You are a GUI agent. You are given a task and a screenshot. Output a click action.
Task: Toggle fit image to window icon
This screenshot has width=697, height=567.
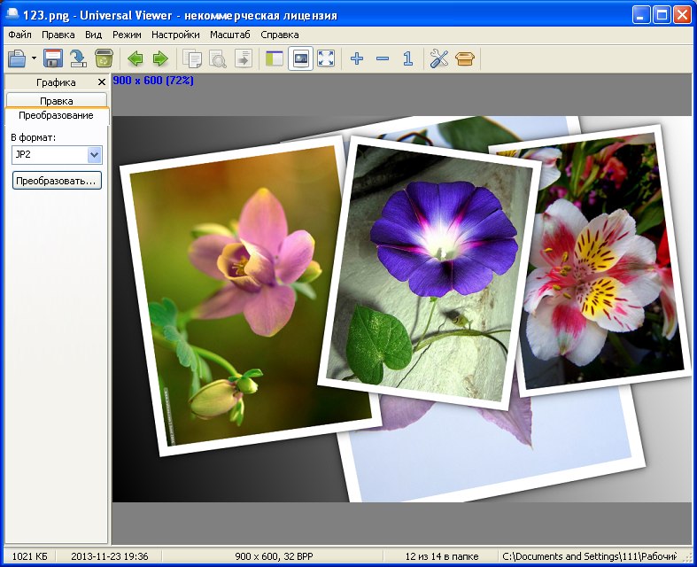(x=300, y=58)
